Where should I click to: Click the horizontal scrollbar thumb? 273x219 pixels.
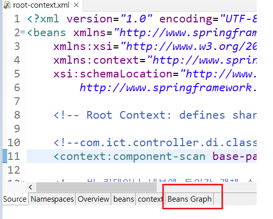point(96,187)
